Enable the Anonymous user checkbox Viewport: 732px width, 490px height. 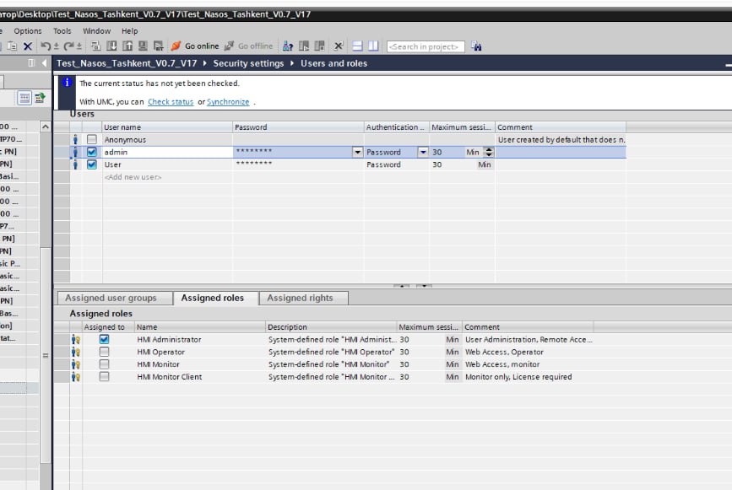point(92,139)
